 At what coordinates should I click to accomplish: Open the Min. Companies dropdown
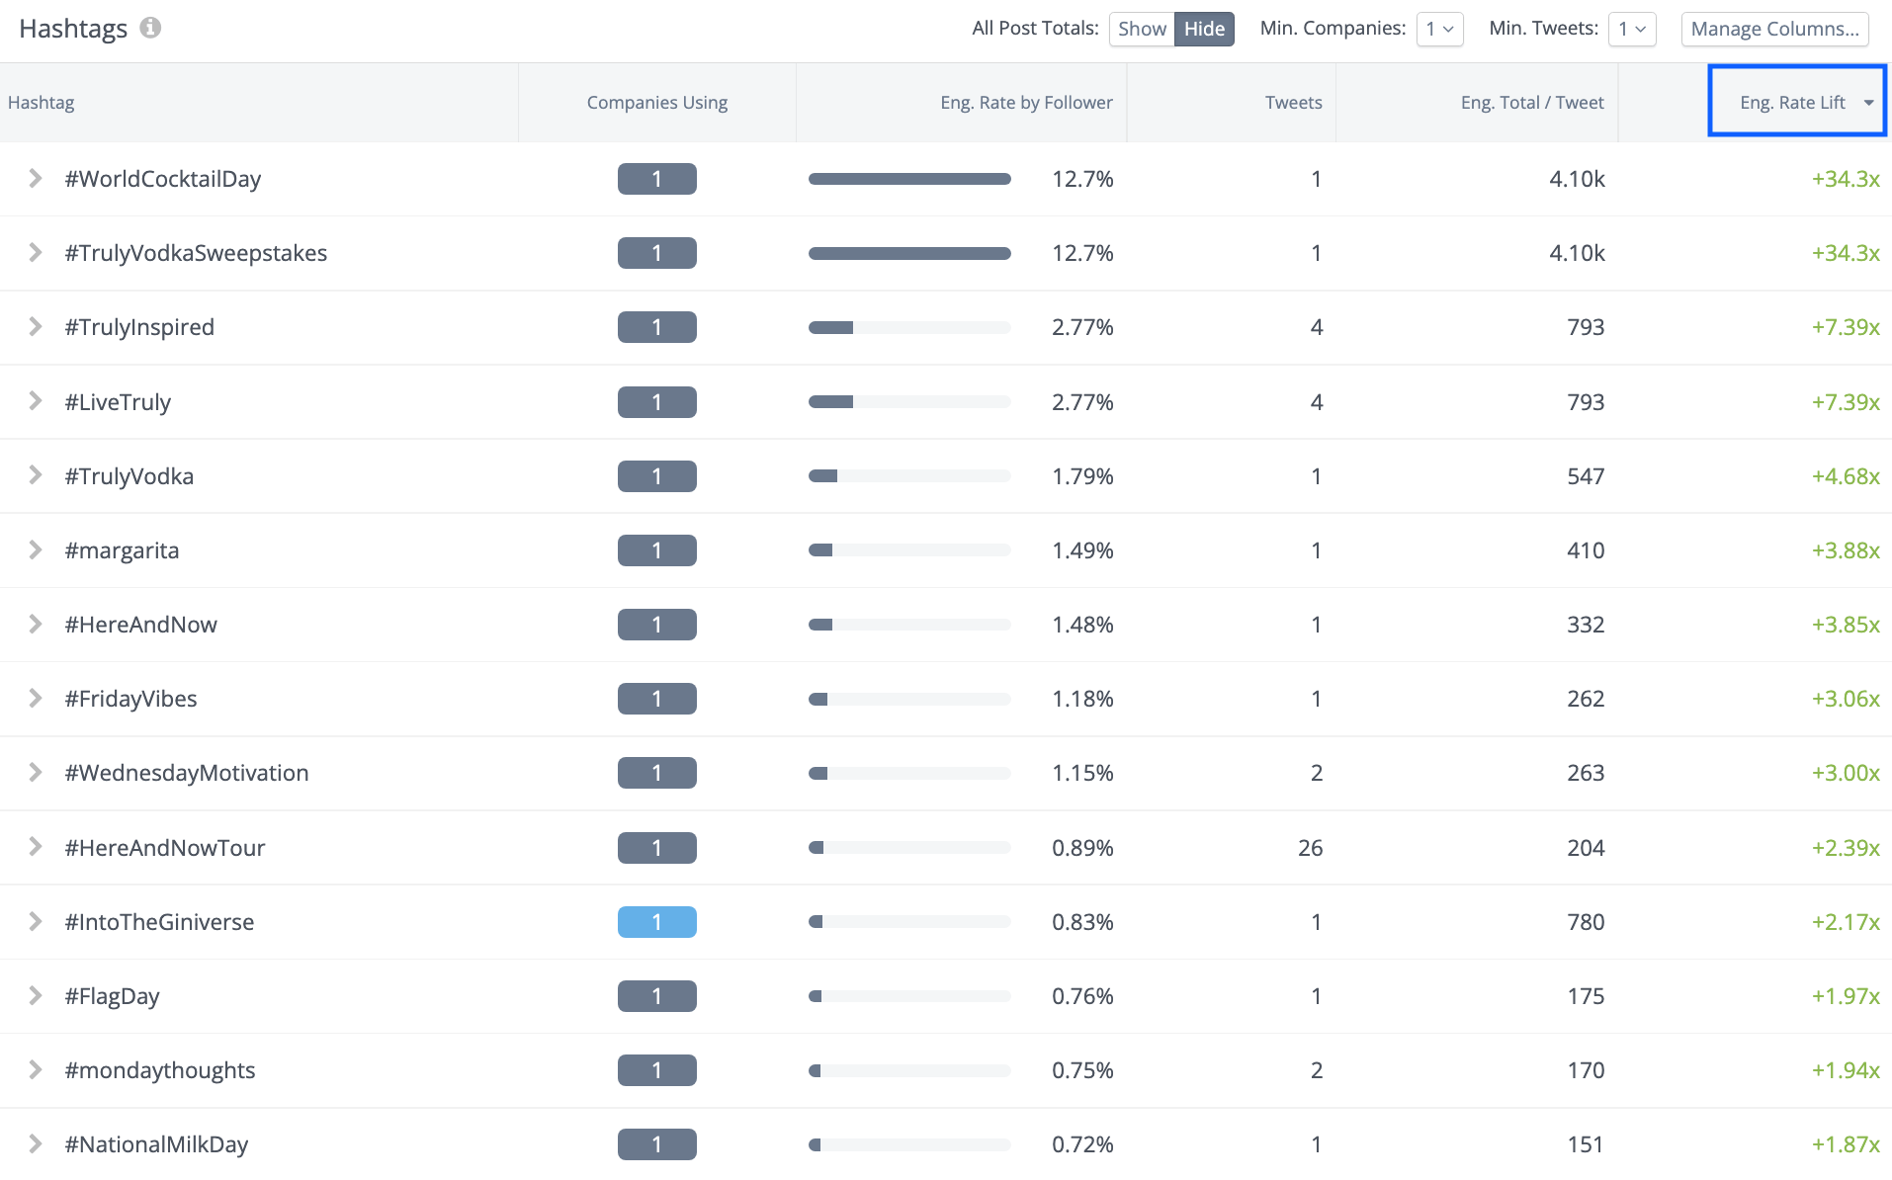(1440, 29)
